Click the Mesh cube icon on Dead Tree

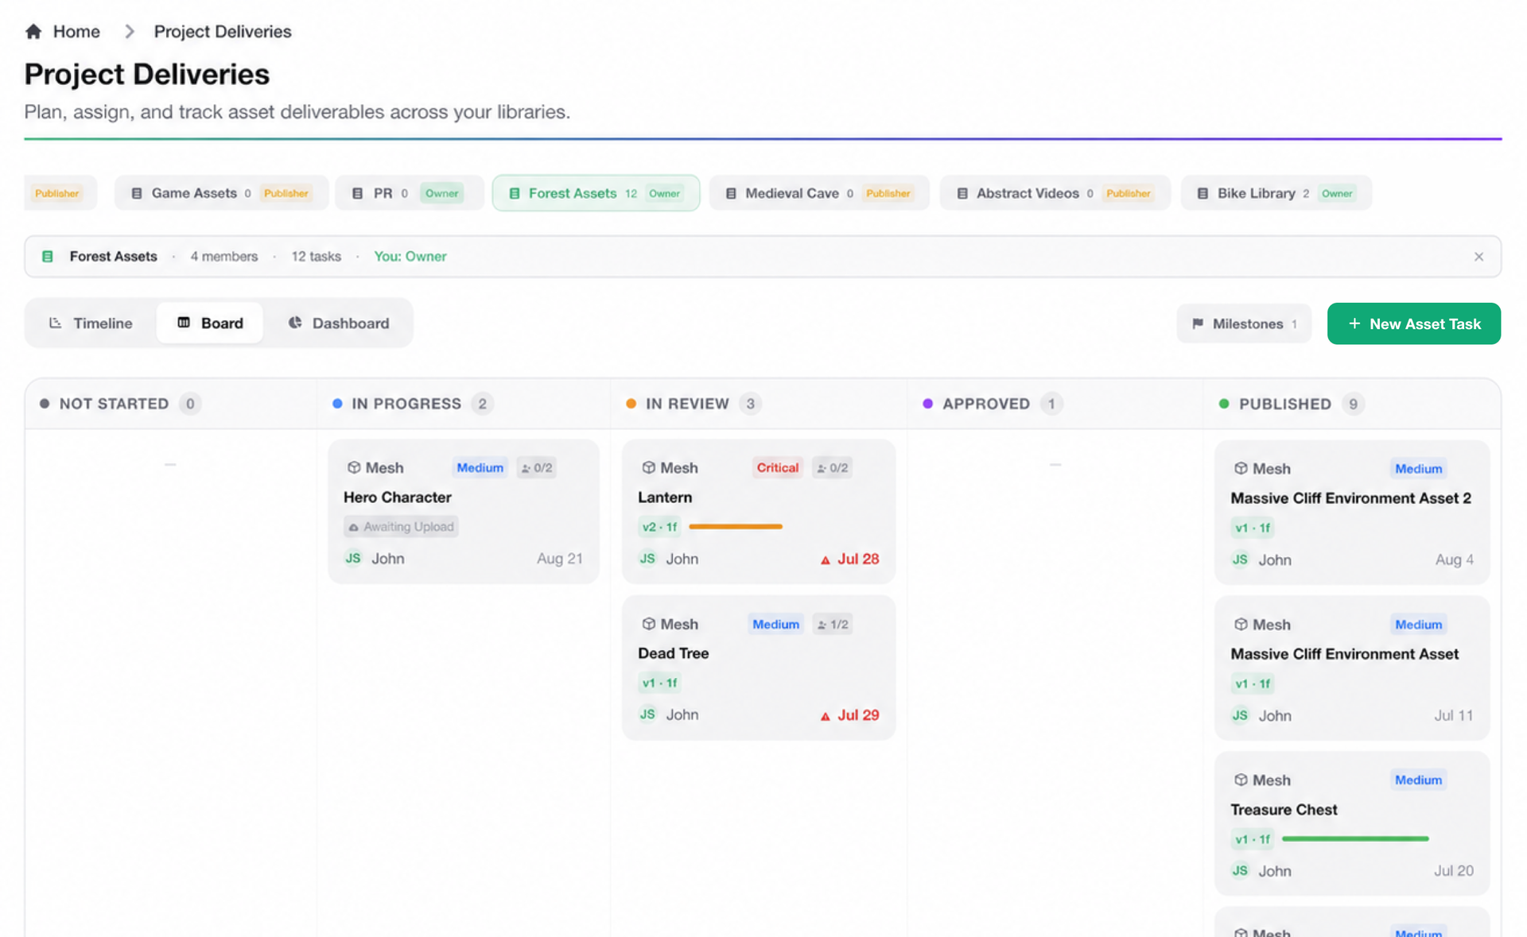[648, 624]
